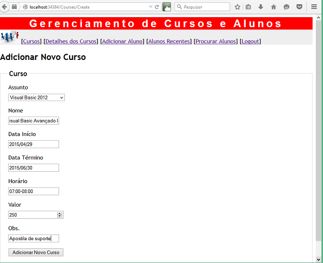Open the history folder icon beside back arrow
323x263 pixels.
(x=14, y=7)
